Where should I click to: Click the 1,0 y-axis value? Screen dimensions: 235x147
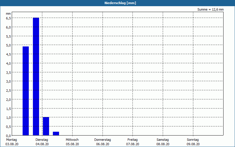click(9, 118)
